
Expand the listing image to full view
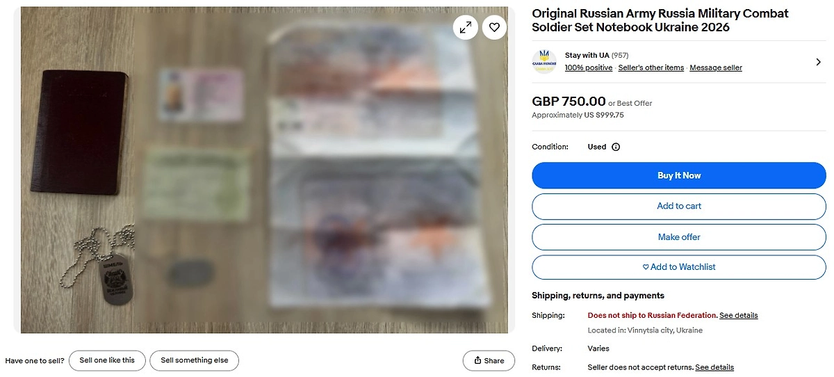[466, 27]
